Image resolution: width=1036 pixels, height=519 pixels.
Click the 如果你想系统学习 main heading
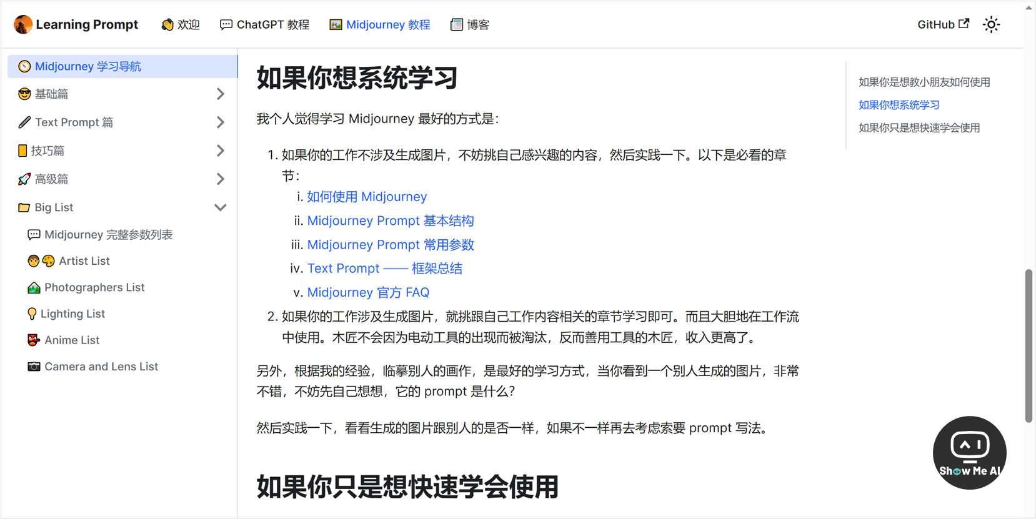[357, 78]
